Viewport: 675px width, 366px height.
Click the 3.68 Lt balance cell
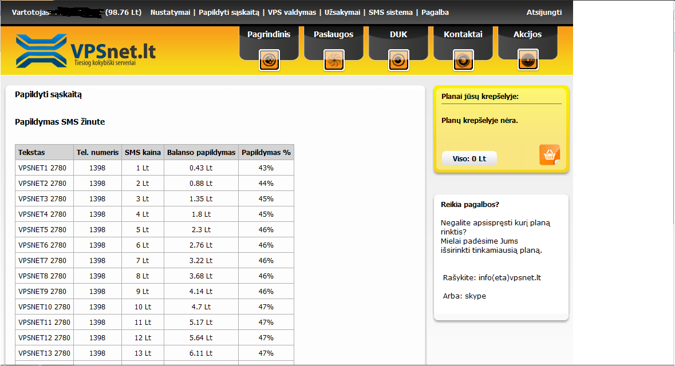point(201,276)
